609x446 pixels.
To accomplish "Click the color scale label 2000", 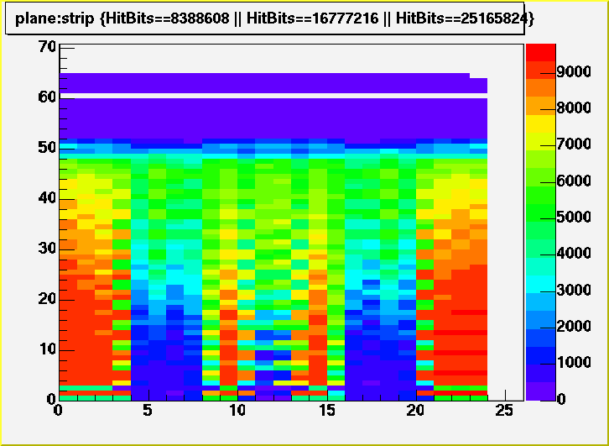I will 575,326.
